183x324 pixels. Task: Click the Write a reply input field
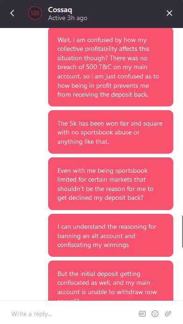[72, 314]
